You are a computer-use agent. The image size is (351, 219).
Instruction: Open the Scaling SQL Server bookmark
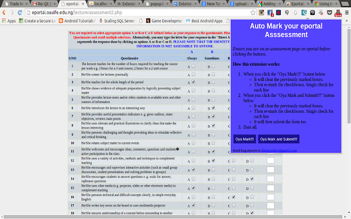(x=117, y=21)
